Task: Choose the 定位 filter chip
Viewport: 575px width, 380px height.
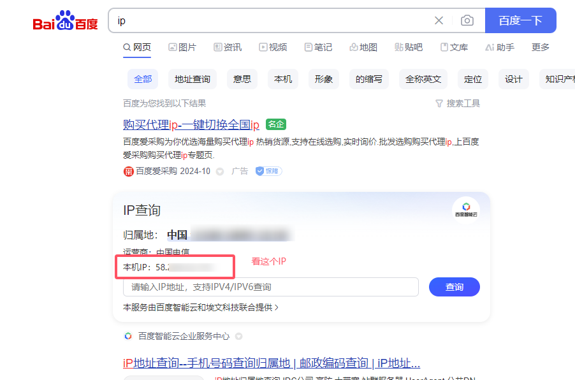Action: coord(473,79)
